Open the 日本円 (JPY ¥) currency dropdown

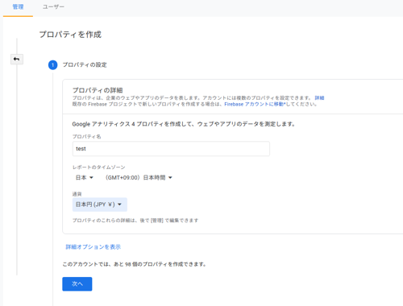(100, 205)
